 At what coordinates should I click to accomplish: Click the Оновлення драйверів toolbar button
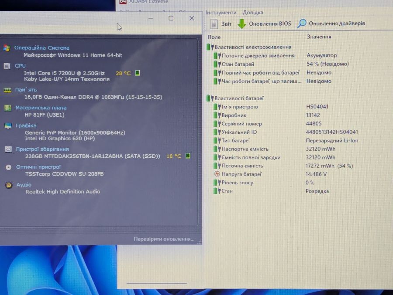coord(331,24)
